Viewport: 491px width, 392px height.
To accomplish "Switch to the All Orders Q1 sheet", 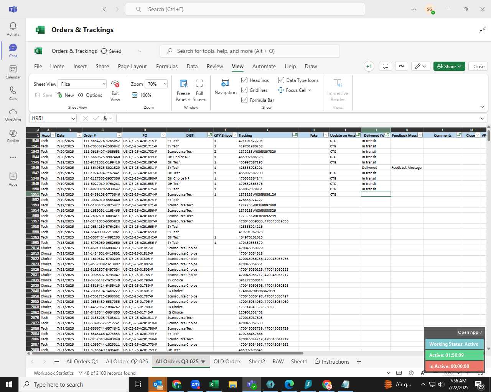I will 82,361.
